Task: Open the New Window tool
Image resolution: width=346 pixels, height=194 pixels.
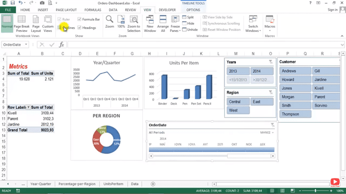Action: pos(150,23)
